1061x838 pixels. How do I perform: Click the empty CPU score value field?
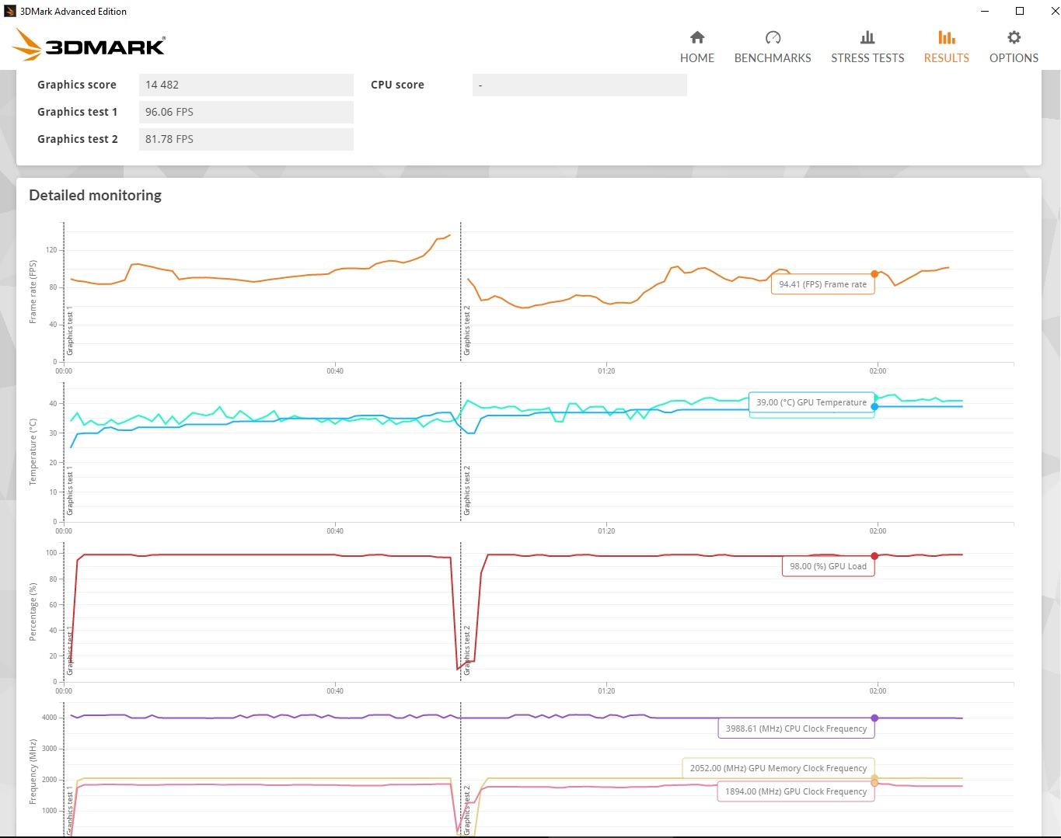point(580,85)
